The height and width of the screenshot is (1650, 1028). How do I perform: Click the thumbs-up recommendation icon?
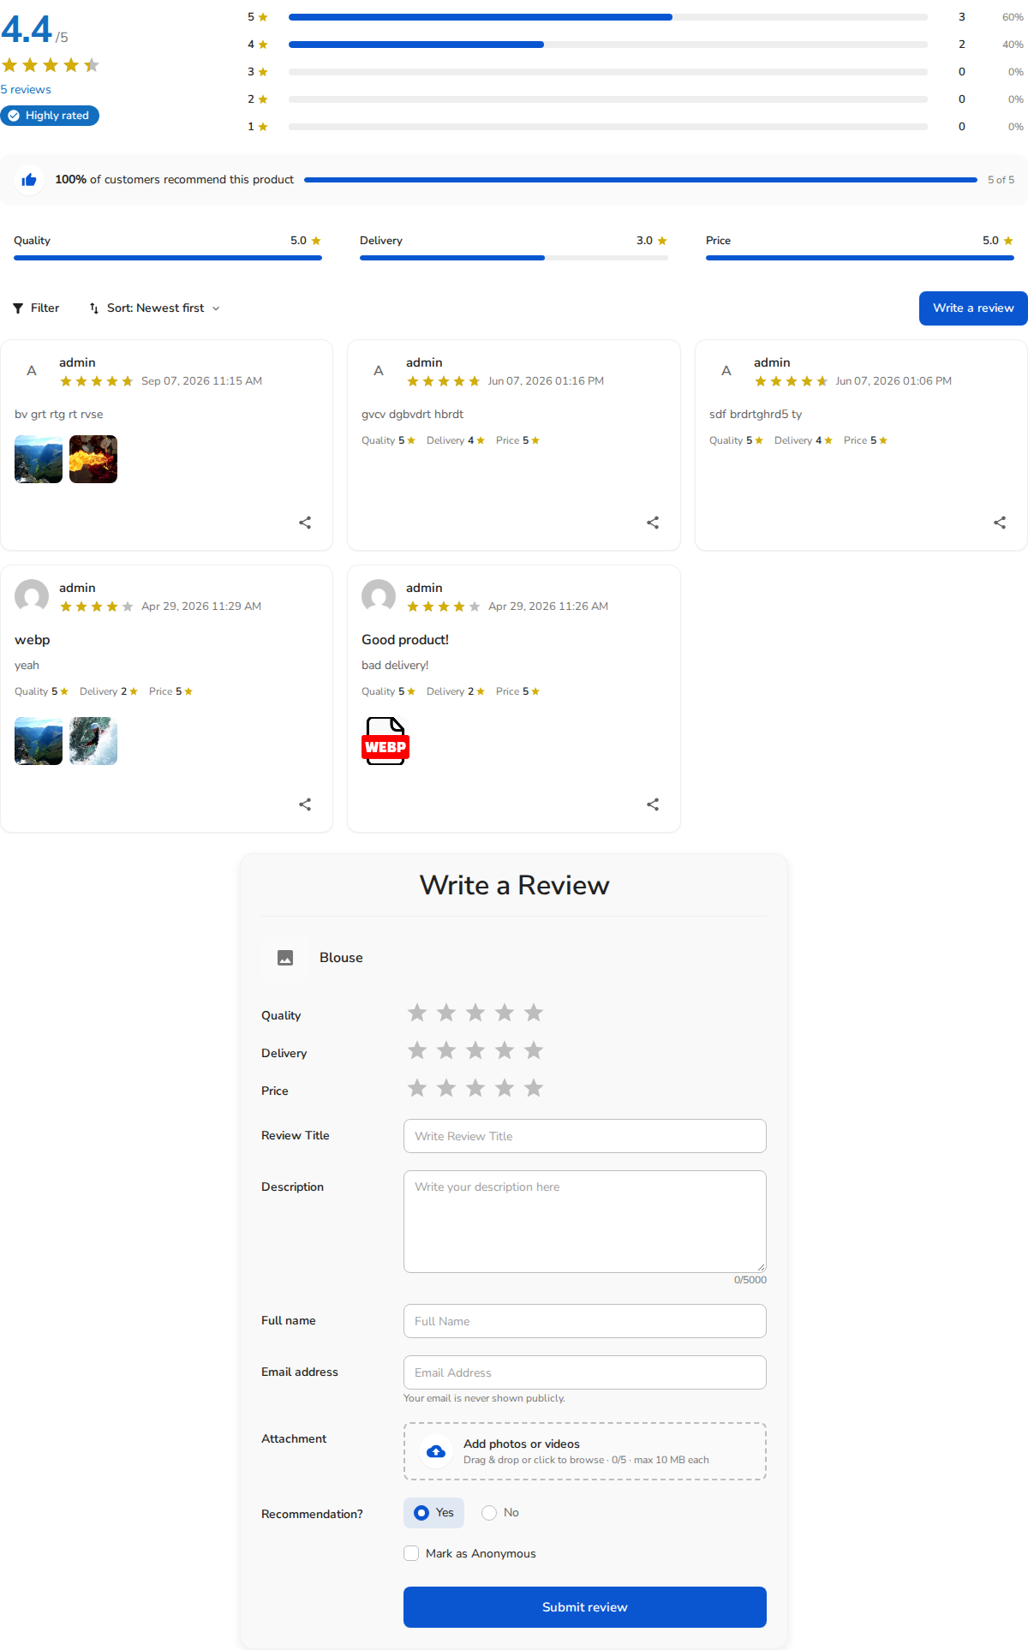(x=29, y=180)
